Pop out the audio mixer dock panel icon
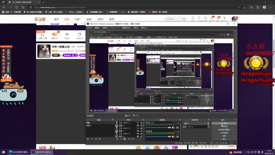This screenshot has height=155, width=275. (x=180, y=120)
